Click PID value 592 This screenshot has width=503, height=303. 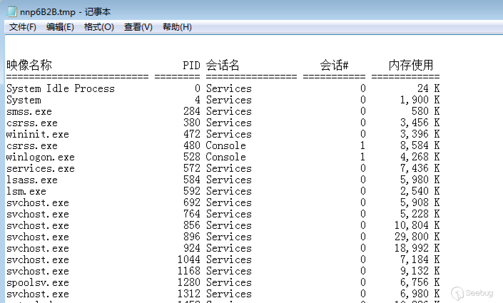tap(192, 191)
